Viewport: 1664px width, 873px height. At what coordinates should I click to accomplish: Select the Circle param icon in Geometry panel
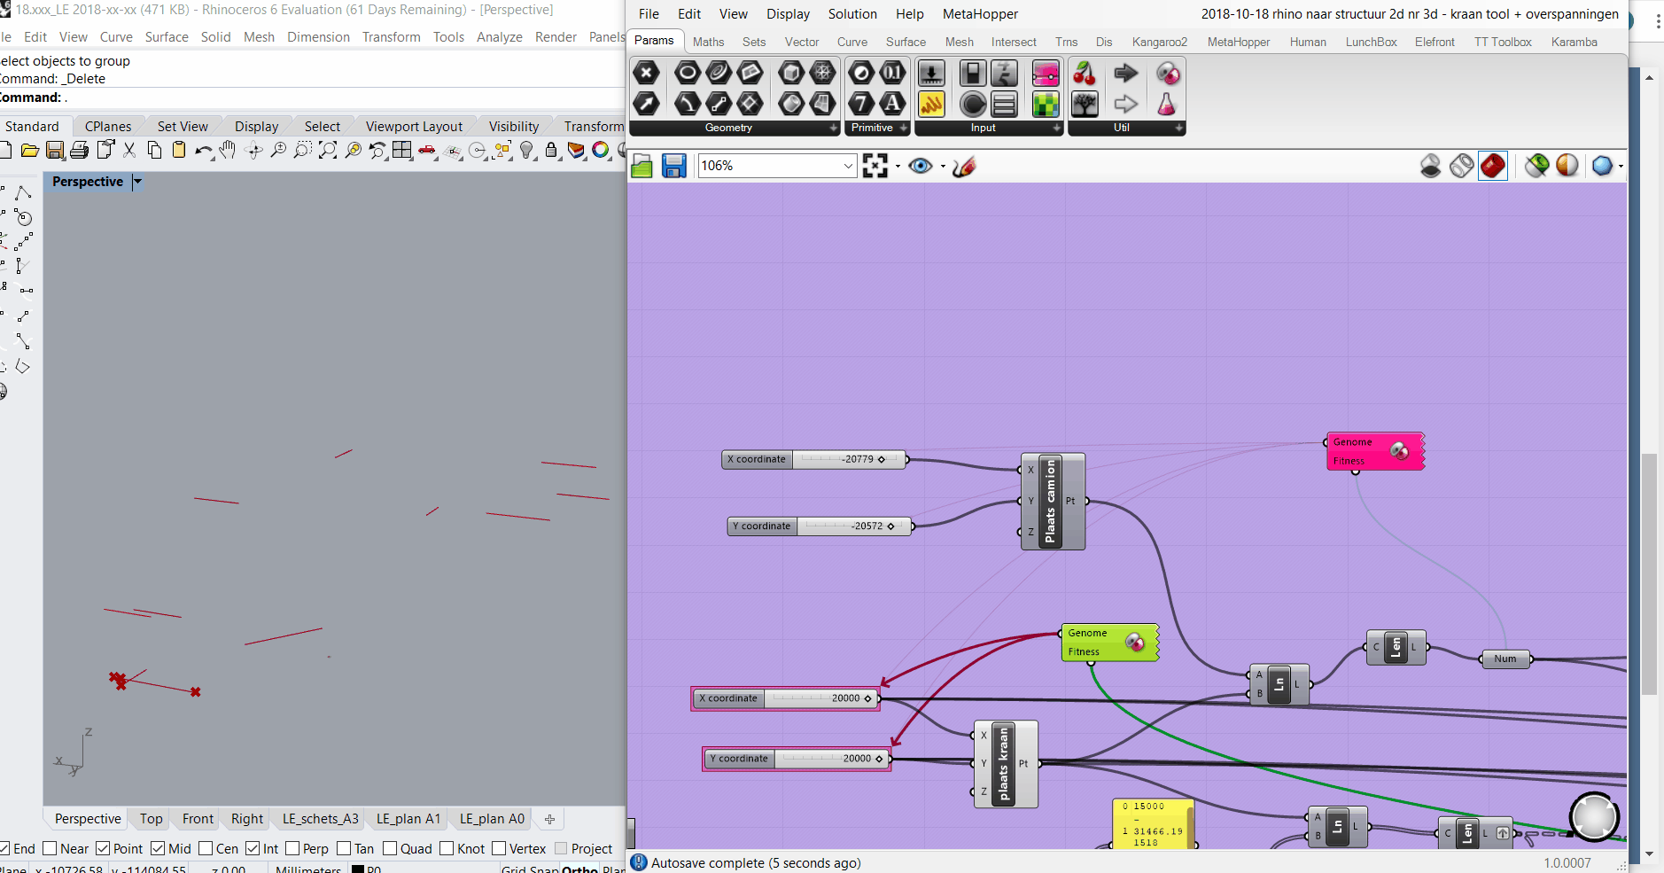[688, 73]
